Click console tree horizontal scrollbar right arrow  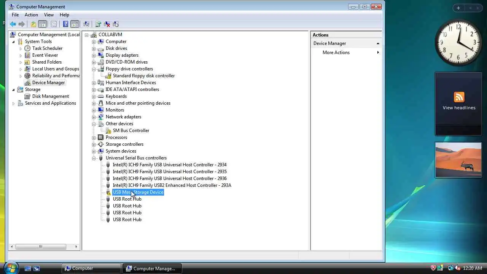tap(76, 247)
